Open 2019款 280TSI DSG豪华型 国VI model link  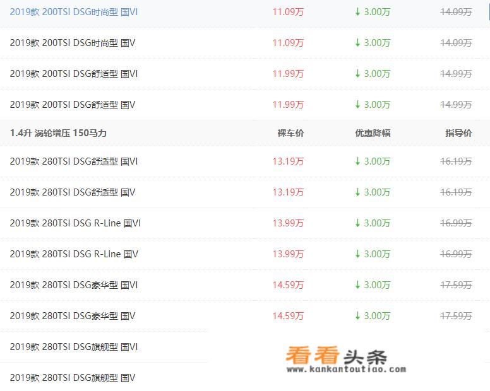pos(74,285)
